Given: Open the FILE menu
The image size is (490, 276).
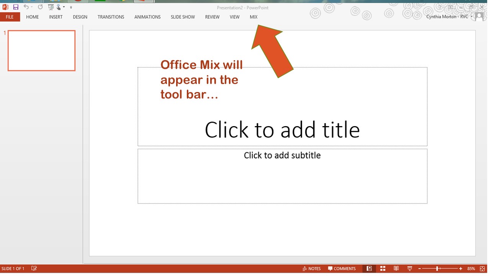Looking at the screenshot, I should click(10, 17).
